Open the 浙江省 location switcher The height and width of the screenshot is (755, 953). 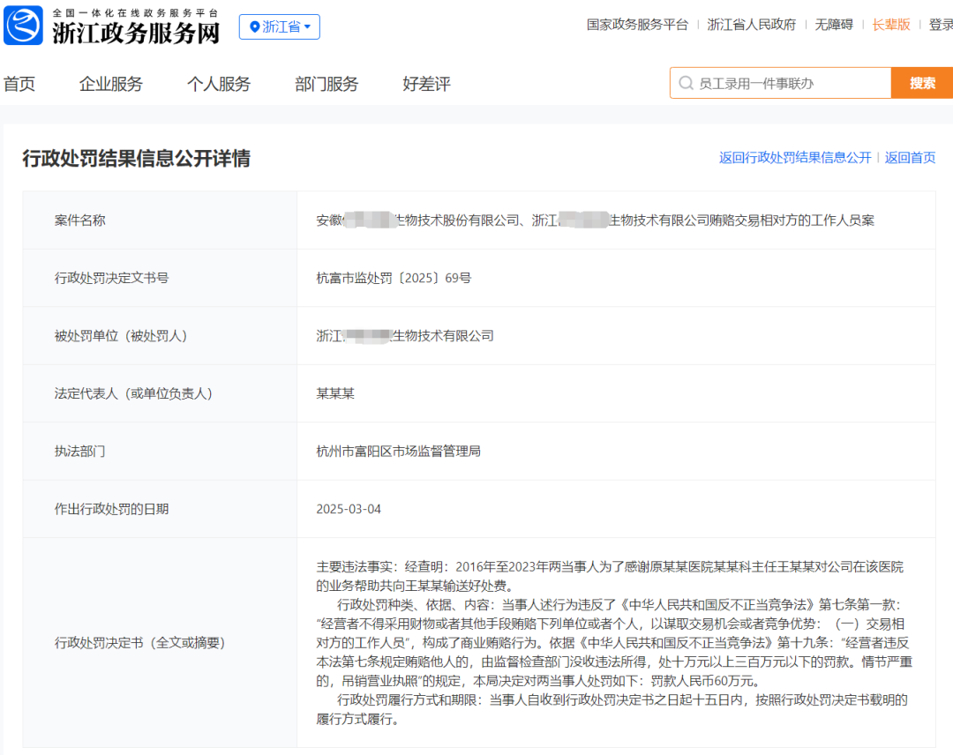pos(279,27)
